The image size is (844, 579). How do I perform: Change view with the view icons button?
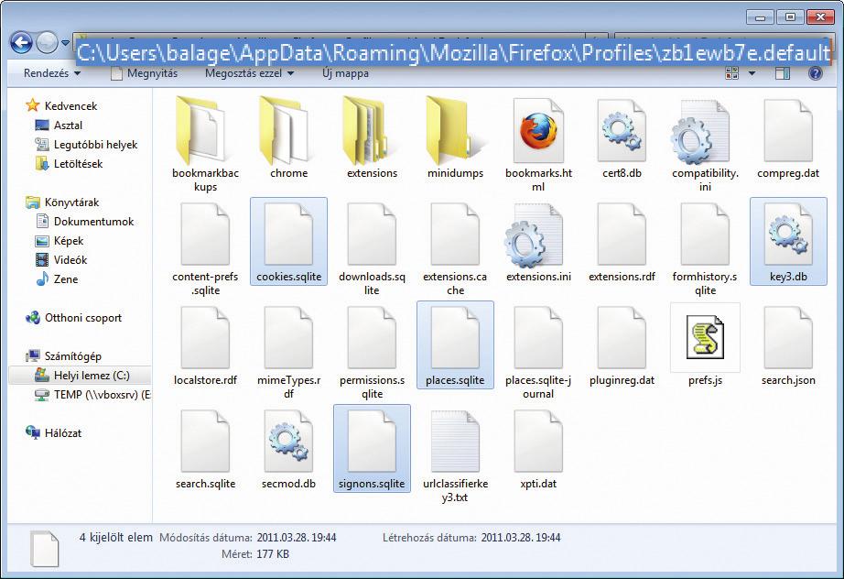click(732, 72)
